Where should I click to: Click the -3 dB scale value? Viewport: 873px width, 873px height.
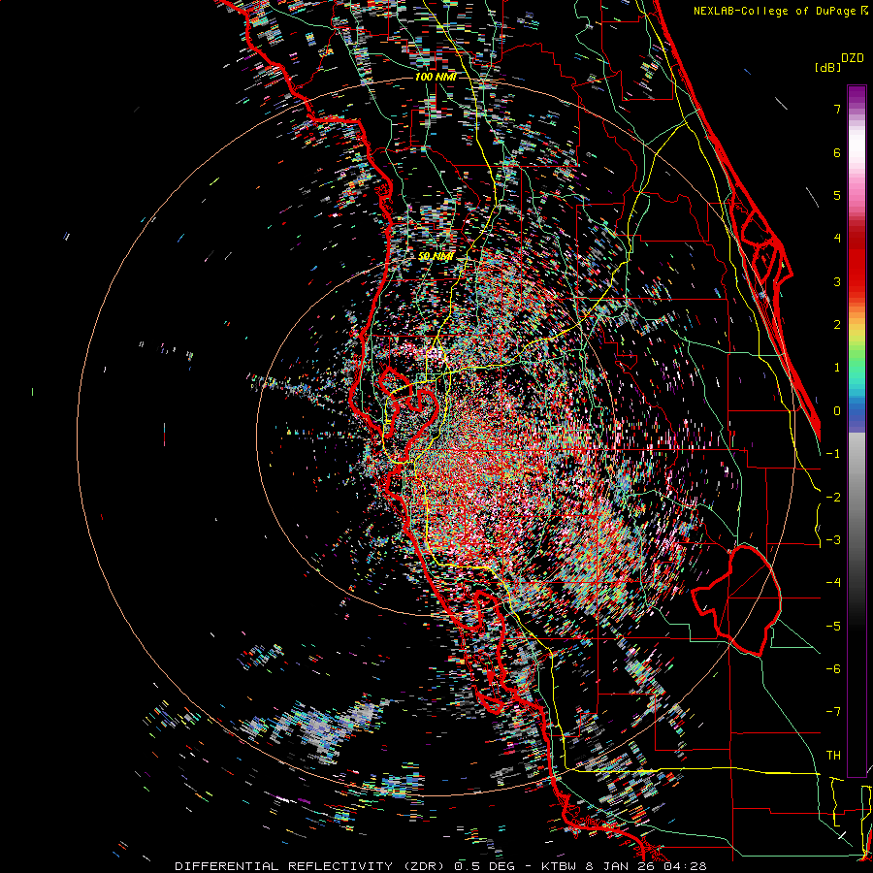pos(833,540)
